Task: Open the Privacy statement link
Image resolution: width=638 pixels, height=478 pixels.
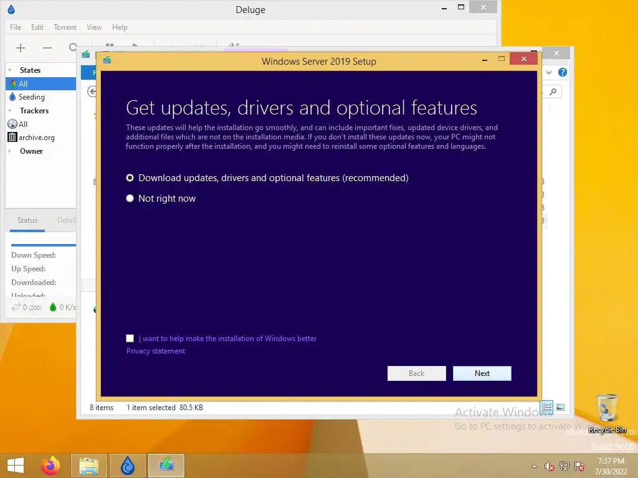Action: coord(155,351)
